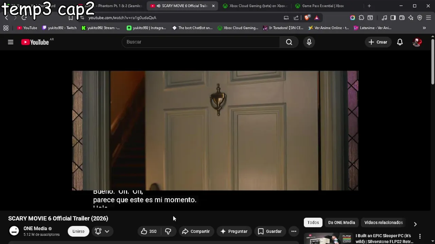Image resolution: width=435 pixels, height=244 pixels.
Task: Reload the page
Action: coord(24,18)
